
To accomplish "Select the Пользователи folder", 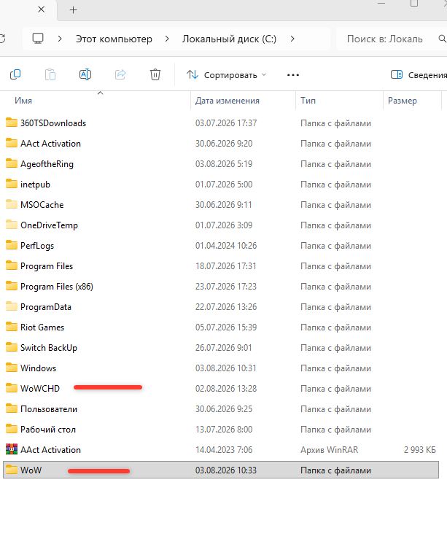I will [x=221, y=409].
